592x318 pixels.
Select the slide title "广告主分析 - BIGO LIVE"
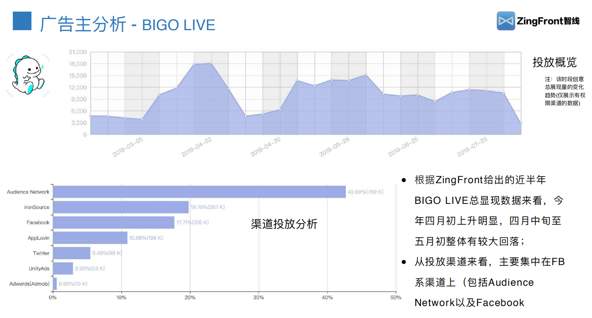point(127,24)
